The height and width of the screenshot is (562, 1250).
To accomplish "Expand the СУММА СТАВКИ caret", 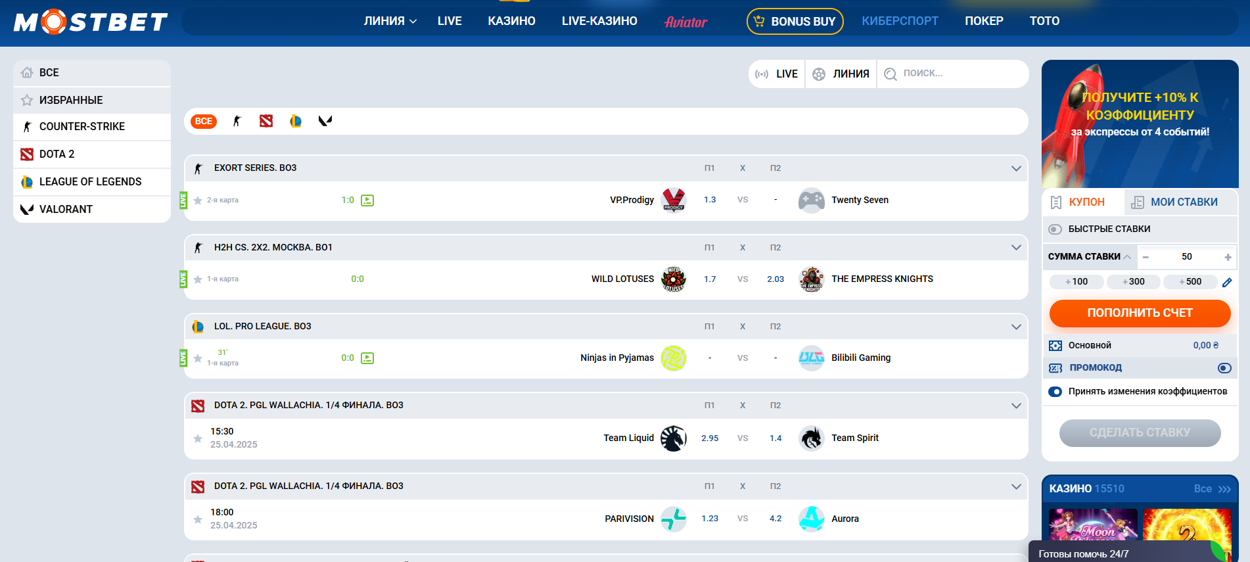I will 1127,257.
